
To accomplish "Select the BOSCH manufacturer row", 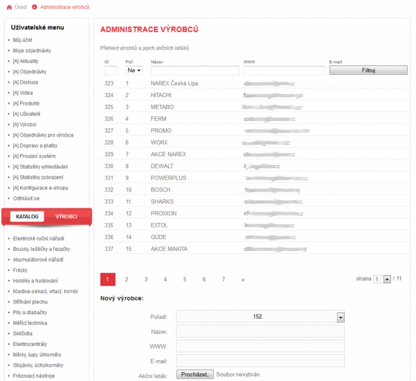I will (254, 190).
